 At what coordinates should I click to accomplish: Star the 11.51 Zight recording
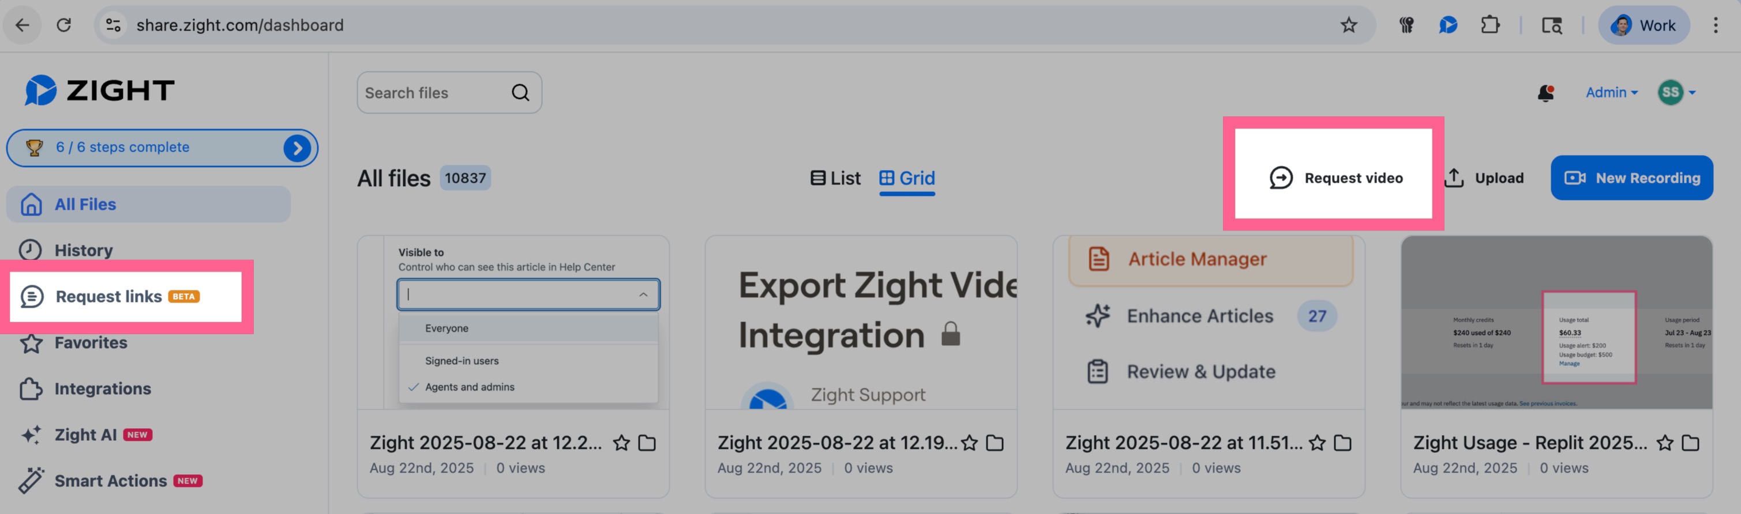tap(1316, 443)
